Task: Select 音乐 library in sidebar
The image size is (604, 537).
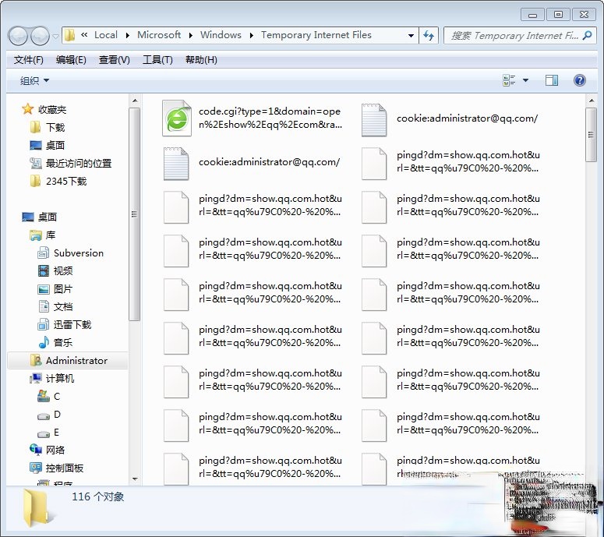Action: (55, 342)
